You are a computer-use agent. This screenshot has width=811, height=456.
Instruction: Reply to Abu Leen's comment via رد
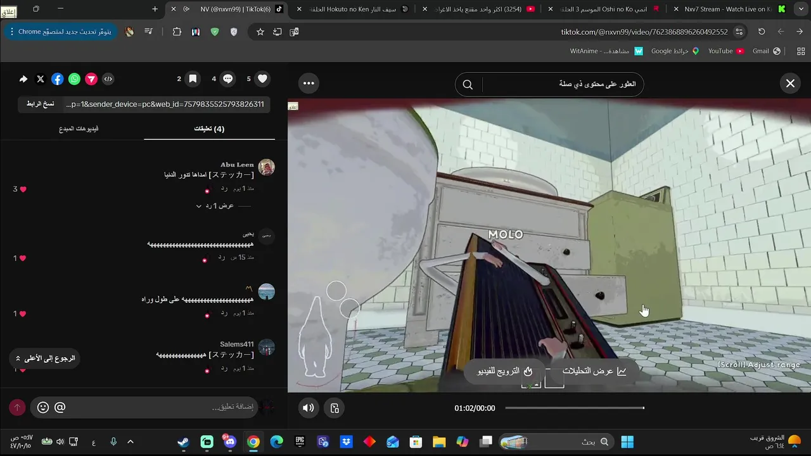point(224,189)
